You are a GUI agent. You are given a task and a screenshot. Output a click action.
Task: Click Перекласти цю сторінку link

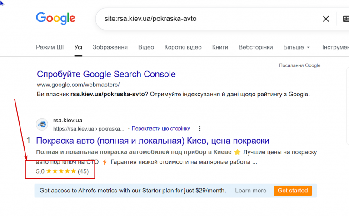(161, 129)
